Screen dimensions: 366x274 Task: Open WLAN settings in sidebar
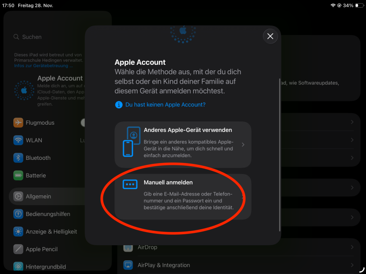(x=34, y=140)
